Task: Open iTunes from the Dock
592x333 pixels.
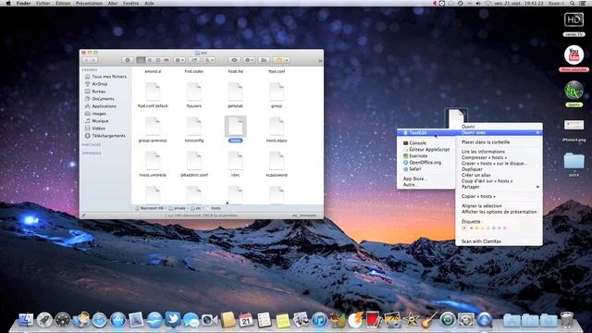Action: coord(319,320)
